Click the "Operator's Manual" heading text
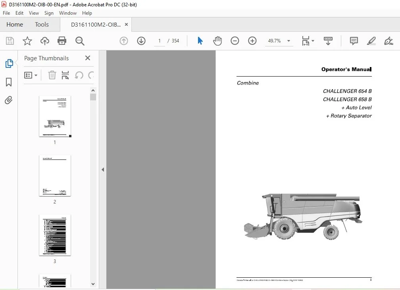 pos(346,69)
